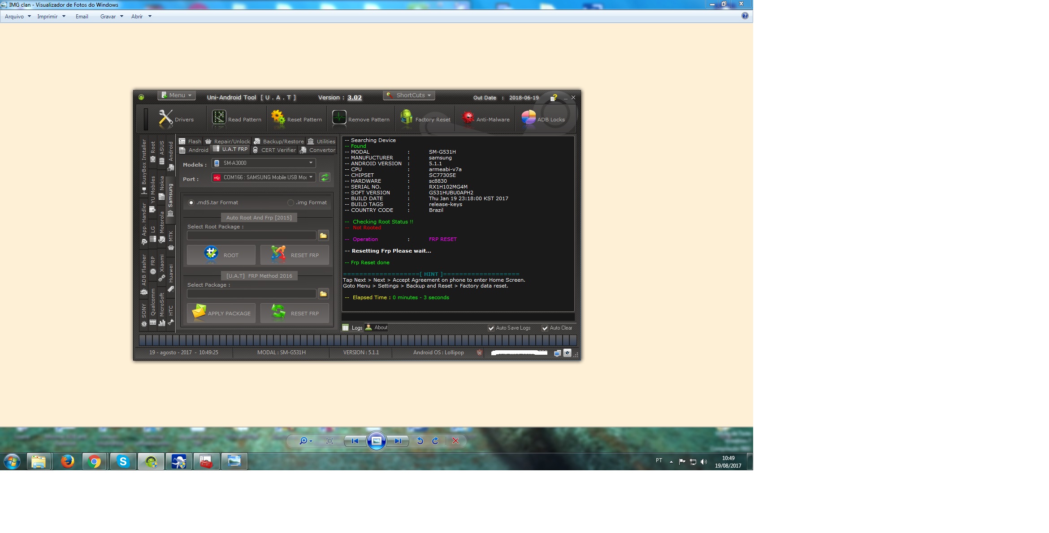Click the Photo Viewer help icon

[745, 16]
